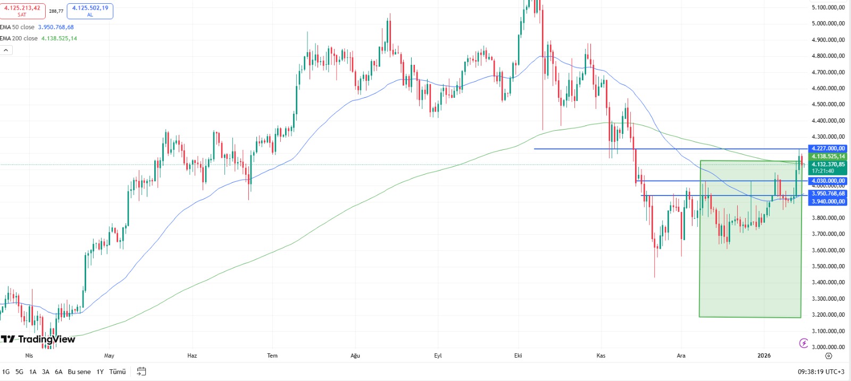Switch to the 5G time range
This screenshot has height=381, width=851.
pos(19,372)
